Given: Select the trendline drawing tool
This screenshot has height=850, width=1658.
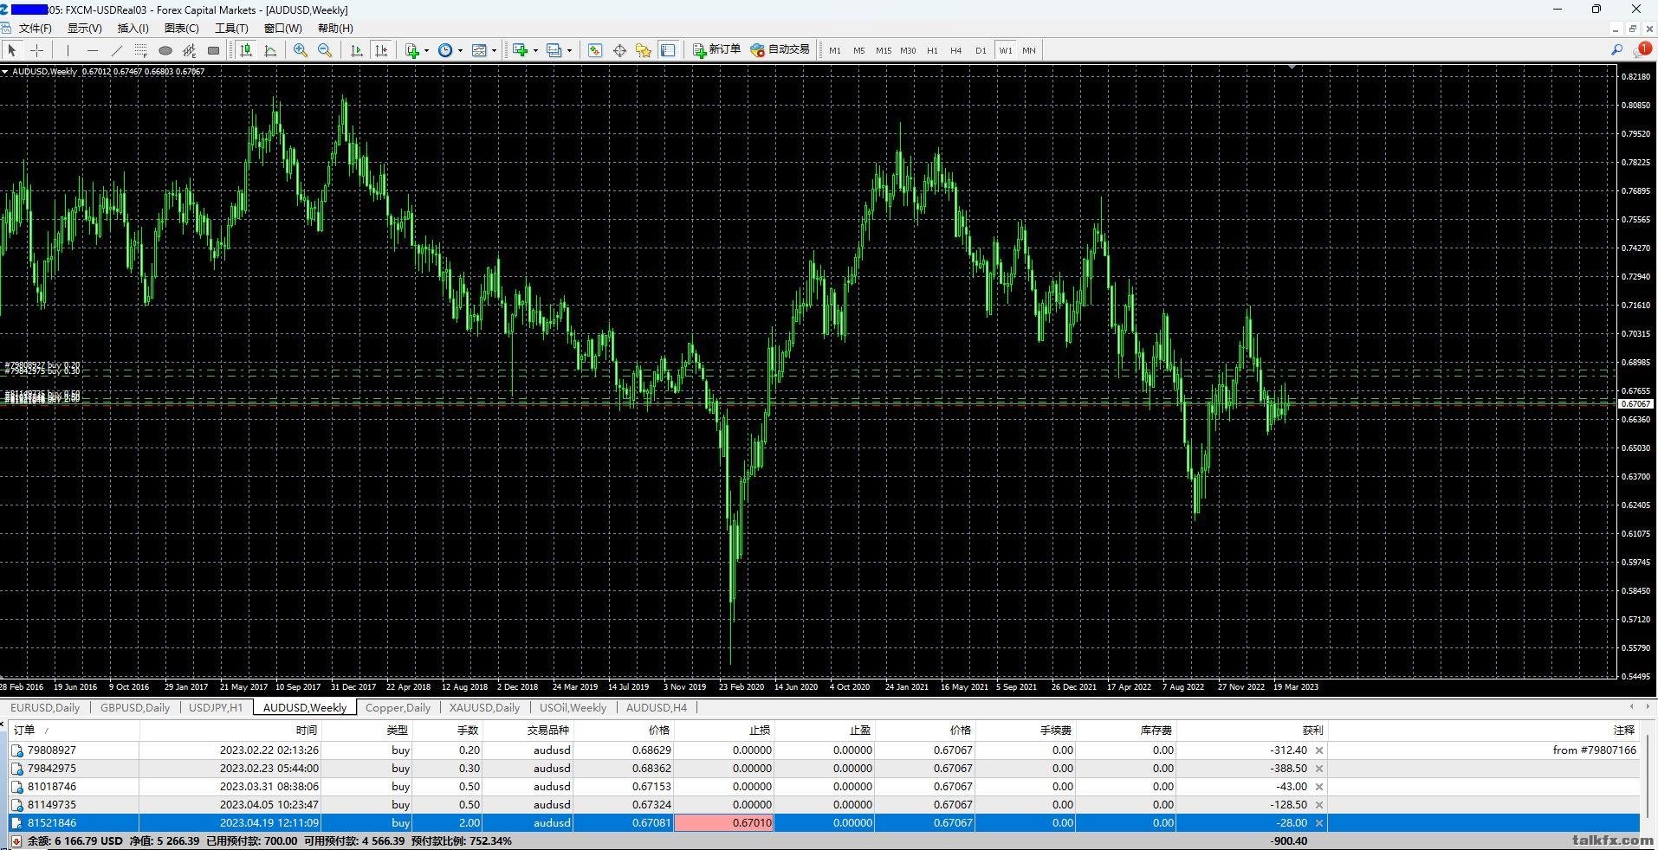Looking at the screenshot, I should click(x=117, y=50).
